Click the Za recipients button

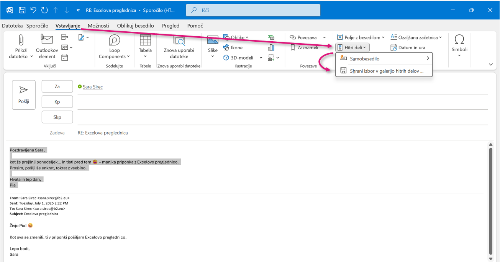(x=57, y=86)
